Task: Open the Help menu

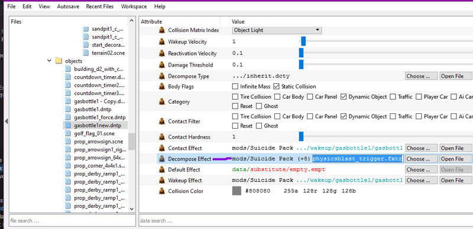Action: click(160, 6)
